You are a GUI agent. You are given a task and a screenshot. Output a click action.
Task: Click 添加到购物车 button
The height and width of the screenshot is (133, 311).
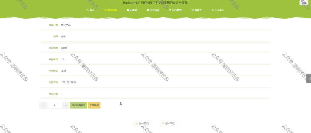(79, 105)
